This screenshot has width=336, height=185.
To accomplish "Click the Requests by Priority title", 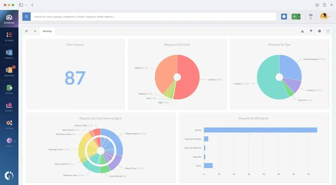I will (177, 45).
